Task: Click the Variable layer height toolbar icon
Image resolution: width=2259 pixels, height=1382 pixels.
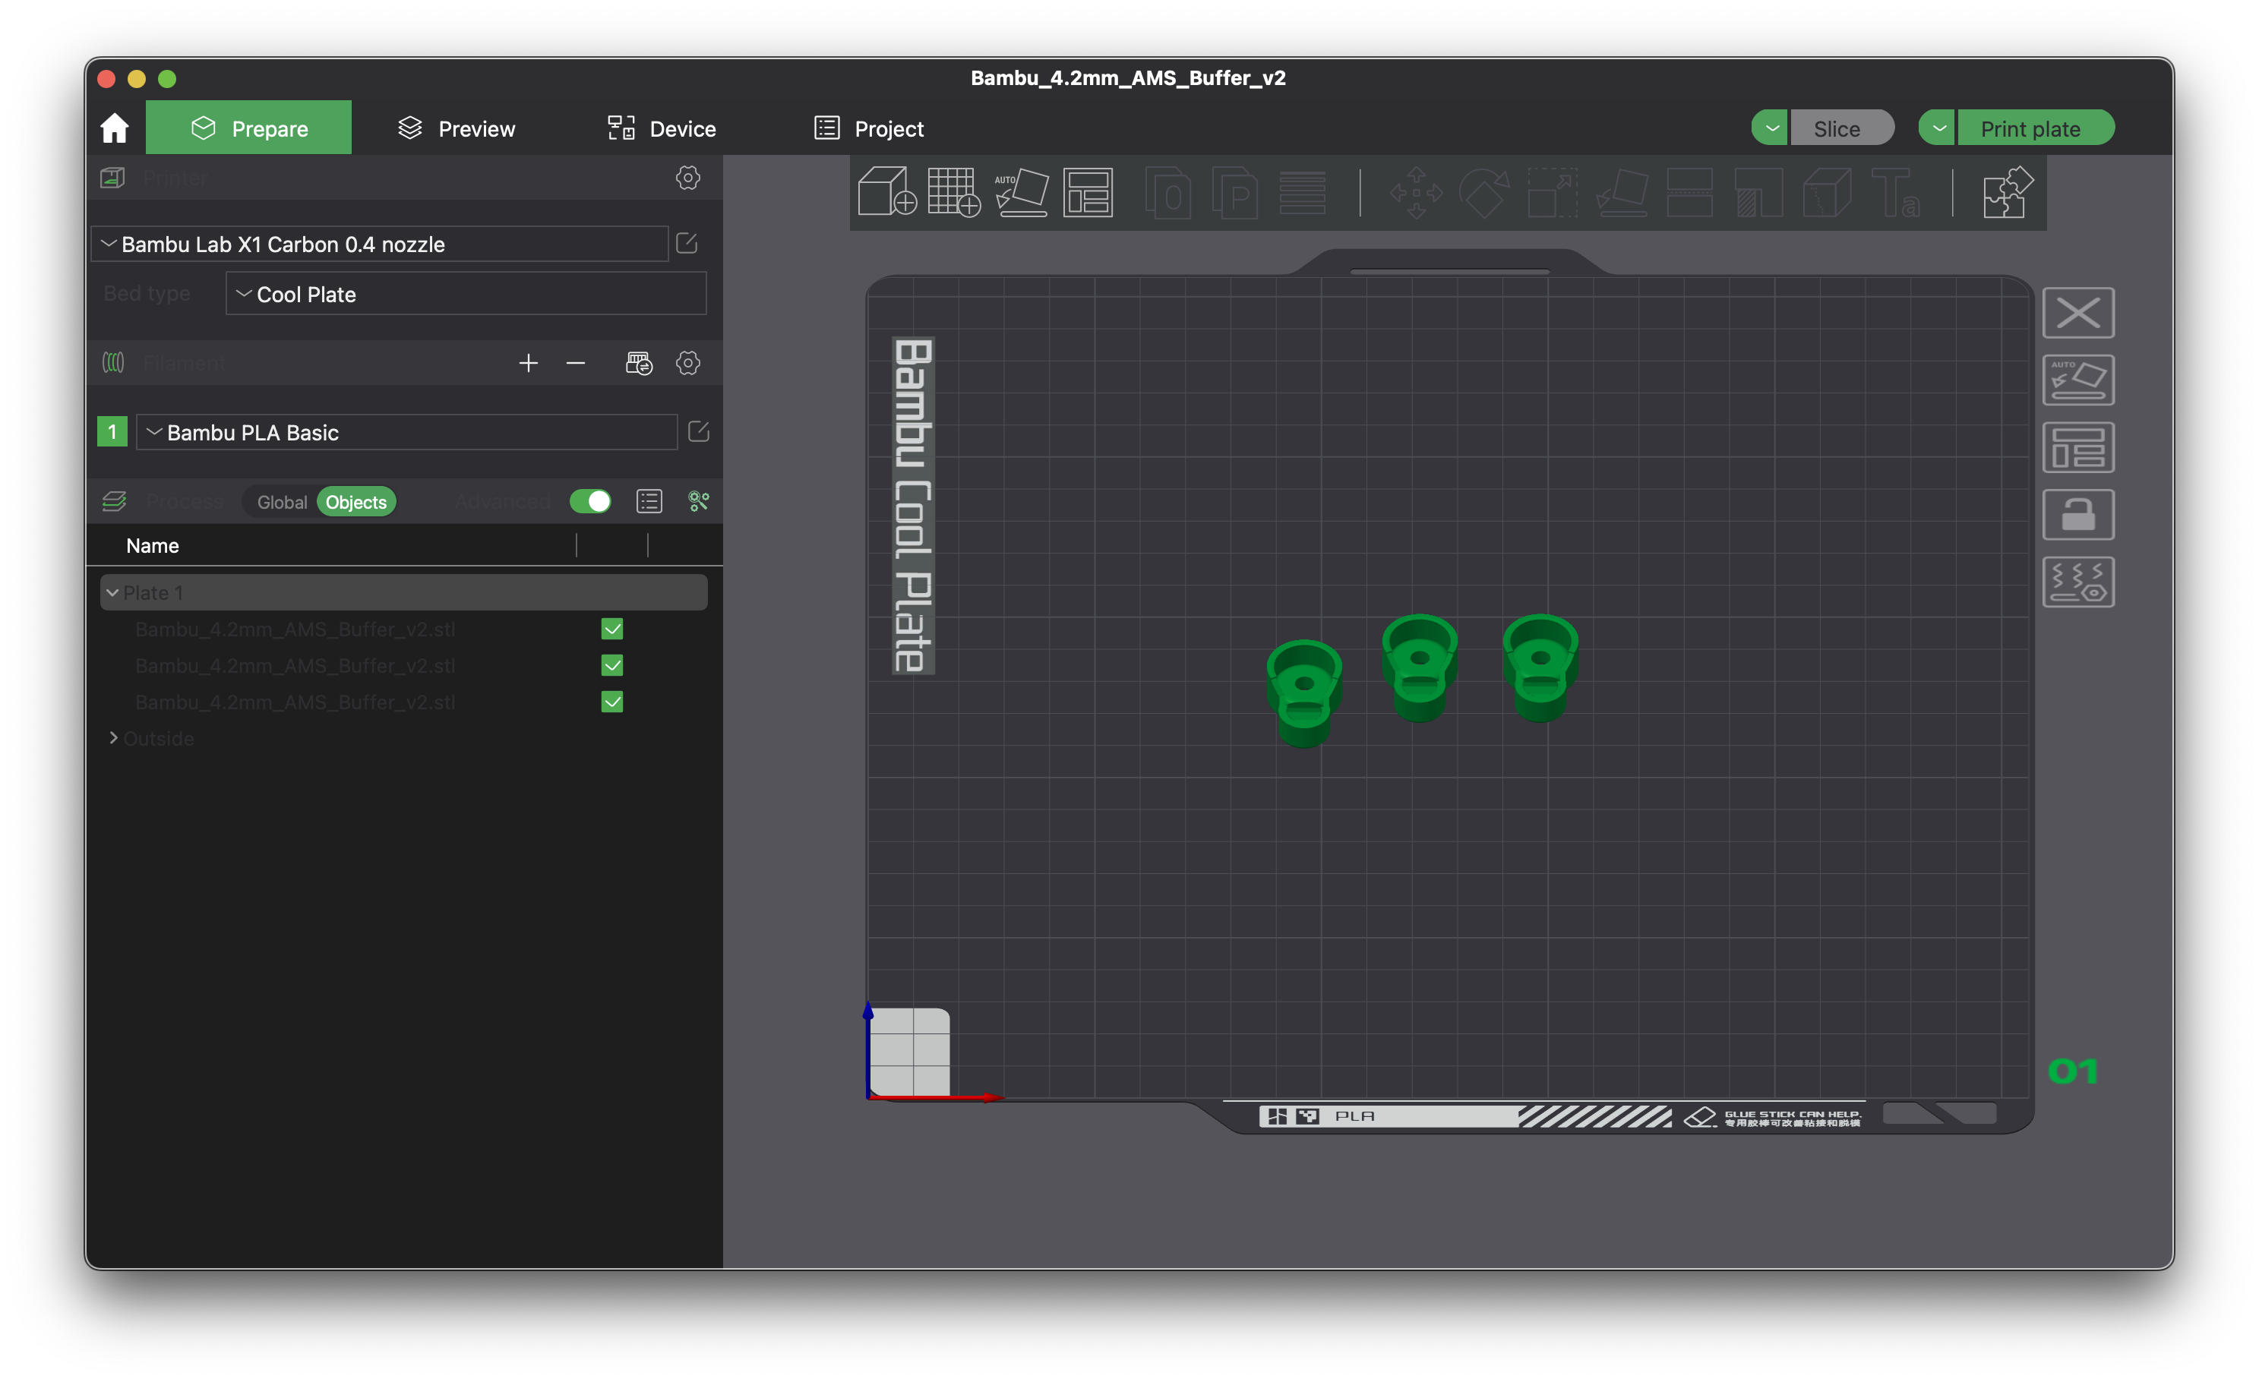Action: (x=1302, y=192)
